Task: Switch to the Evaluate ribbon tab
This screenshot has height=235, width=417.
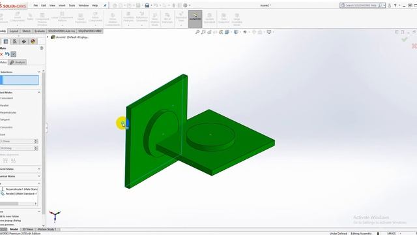Action: pos(40,31)
